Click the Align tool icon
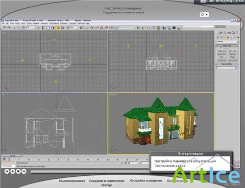This screenshot has height=188, width=245. [x=143, y=28]
